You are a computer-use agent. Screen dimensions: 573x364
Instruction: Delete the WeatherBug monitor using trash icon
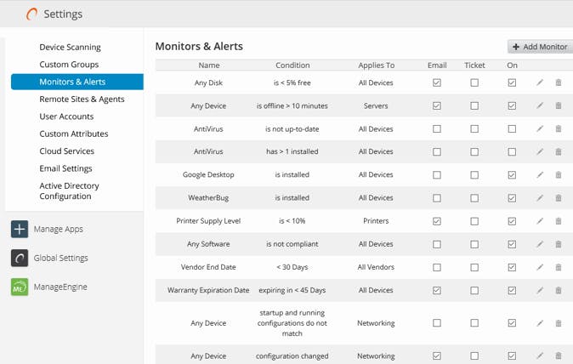point(559,198)
